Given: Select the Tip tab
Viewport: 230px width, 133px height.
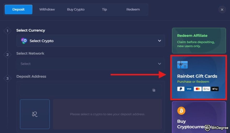Looking at the screenshot, I should coord(105,9).
